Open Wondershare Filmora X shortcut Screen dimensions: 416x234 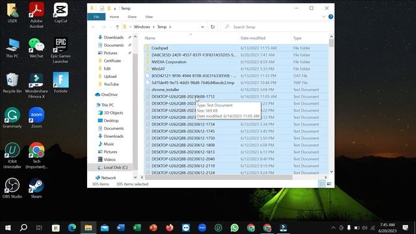coord(36,85)
